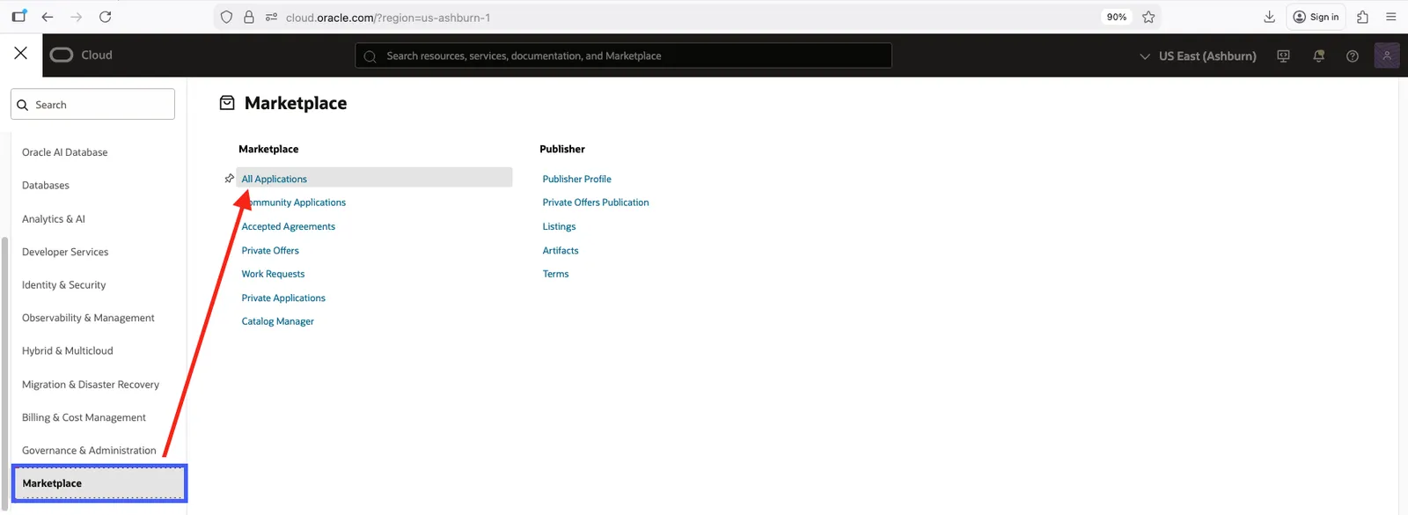This screenshot has height=515, width=1408.
Task: Bookmark this page with the star icon
Action: point(1148,17)
